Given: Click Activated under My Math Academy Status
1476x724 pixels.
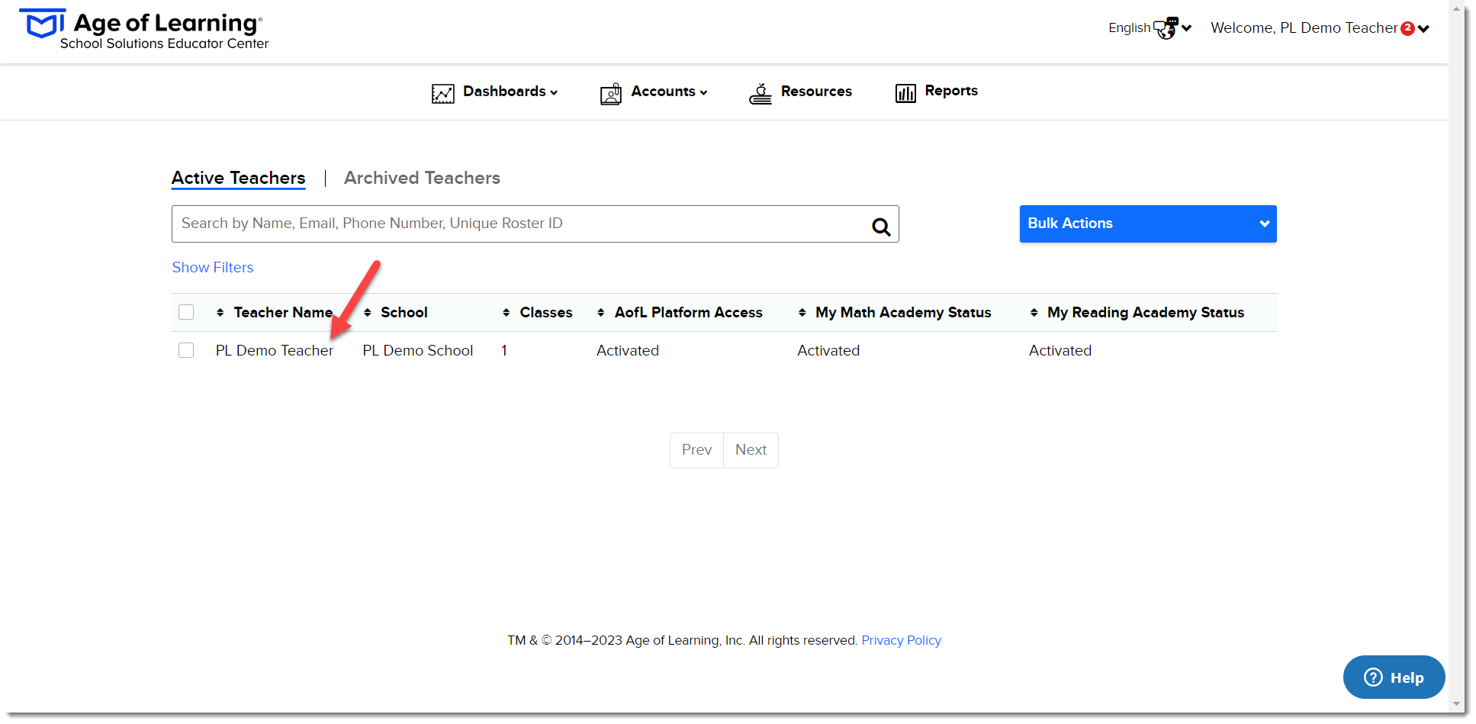Looking at the screenshot, I should click(x=828, y=351).
